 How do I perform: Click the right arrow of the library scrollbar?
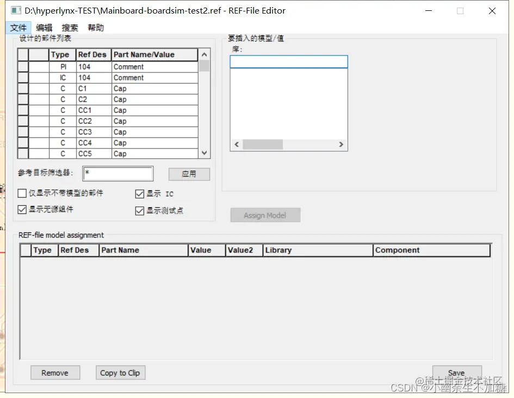click(342, 144)
